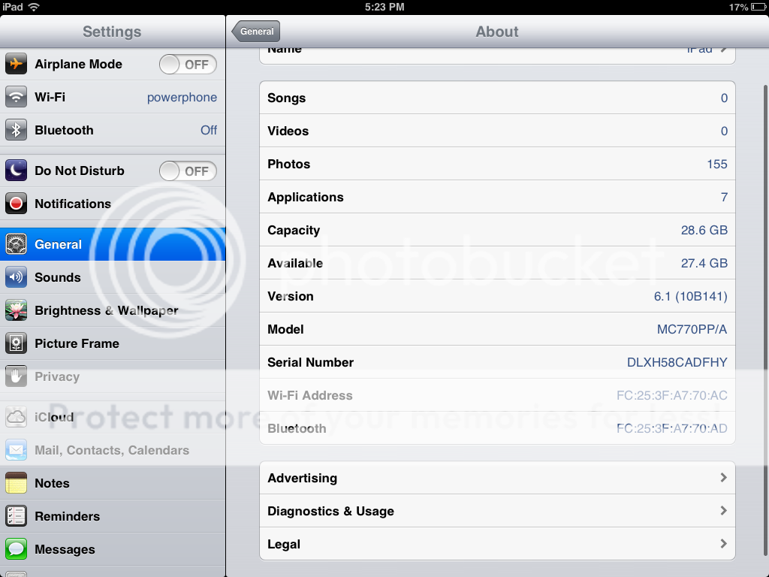Tap the Picture Frame icon
Image resolution: width=769 pixels, height=577 pixels.
click(x=16, y=343)
